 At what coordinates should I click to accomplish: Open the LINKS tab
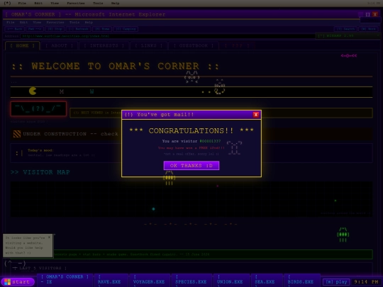pos(149,45)
